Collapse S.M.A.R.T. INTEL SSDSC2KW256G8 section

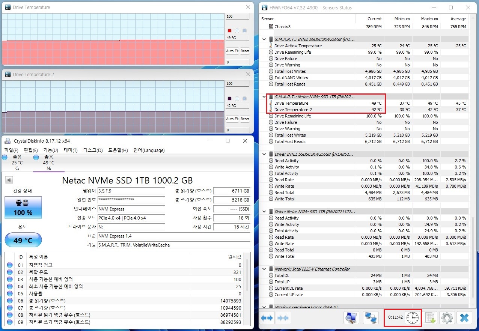(x=264, y=39)
